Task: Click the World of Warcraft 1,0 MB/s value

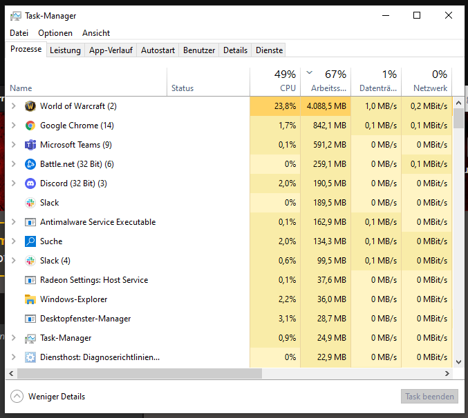Action: coord(381,106)
